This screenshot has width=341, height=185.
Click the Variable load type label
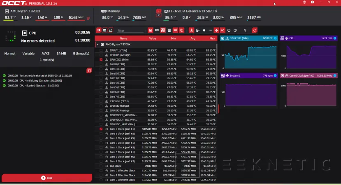tap(28, 54)
